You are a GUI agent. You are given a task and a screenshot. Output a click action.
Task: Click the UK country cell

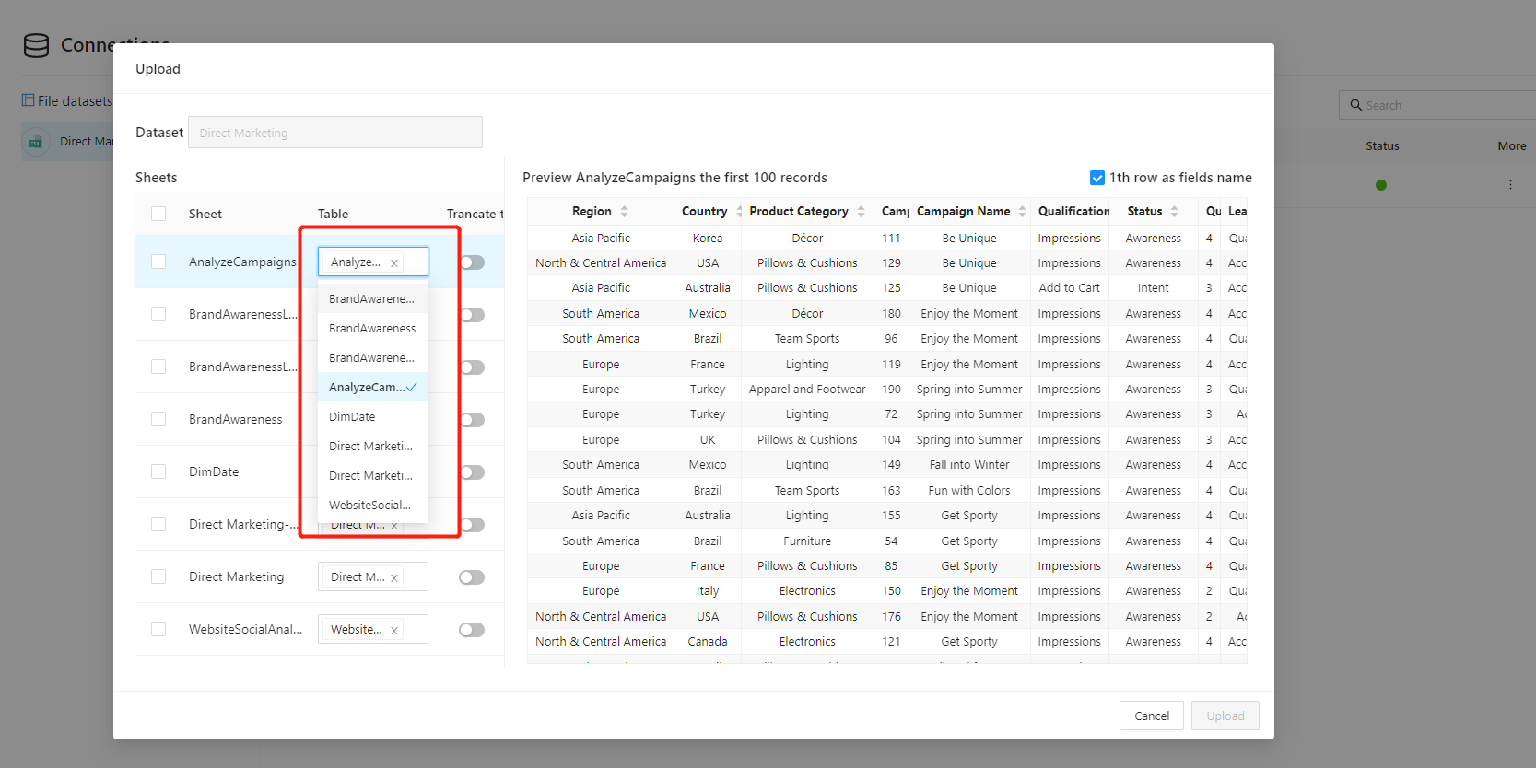[x=708, y=439]
